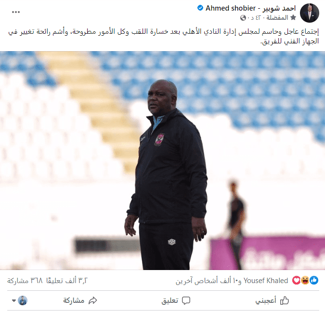The image size is (325, 312).
Task: Click the thumbs-up outline icon
Action: coord(285,300)
